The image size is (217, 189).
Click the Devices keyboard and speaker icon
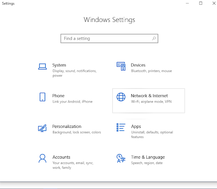121,66
